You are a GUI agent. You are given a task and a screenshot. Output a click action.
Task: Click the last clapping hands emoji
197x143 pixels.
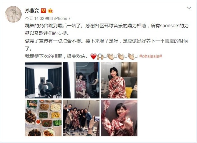coord(131,57)
